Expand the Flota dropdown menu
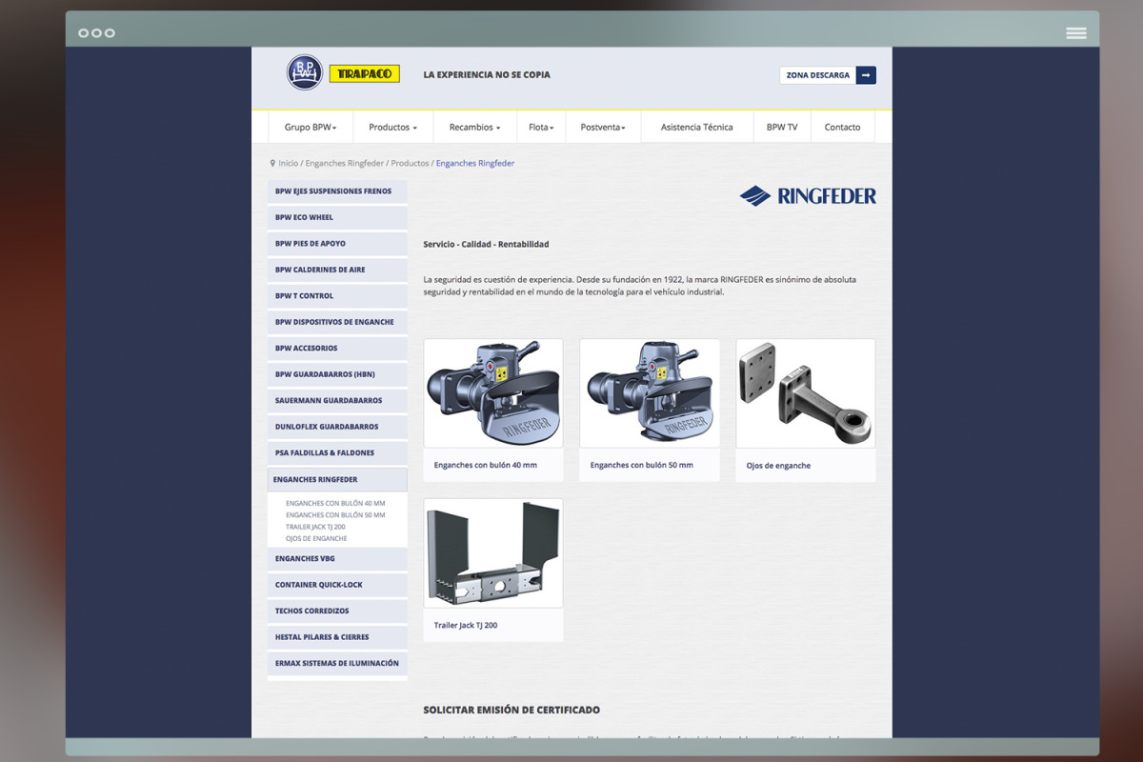Screen dimensions: 1143x762 point(541,127)
